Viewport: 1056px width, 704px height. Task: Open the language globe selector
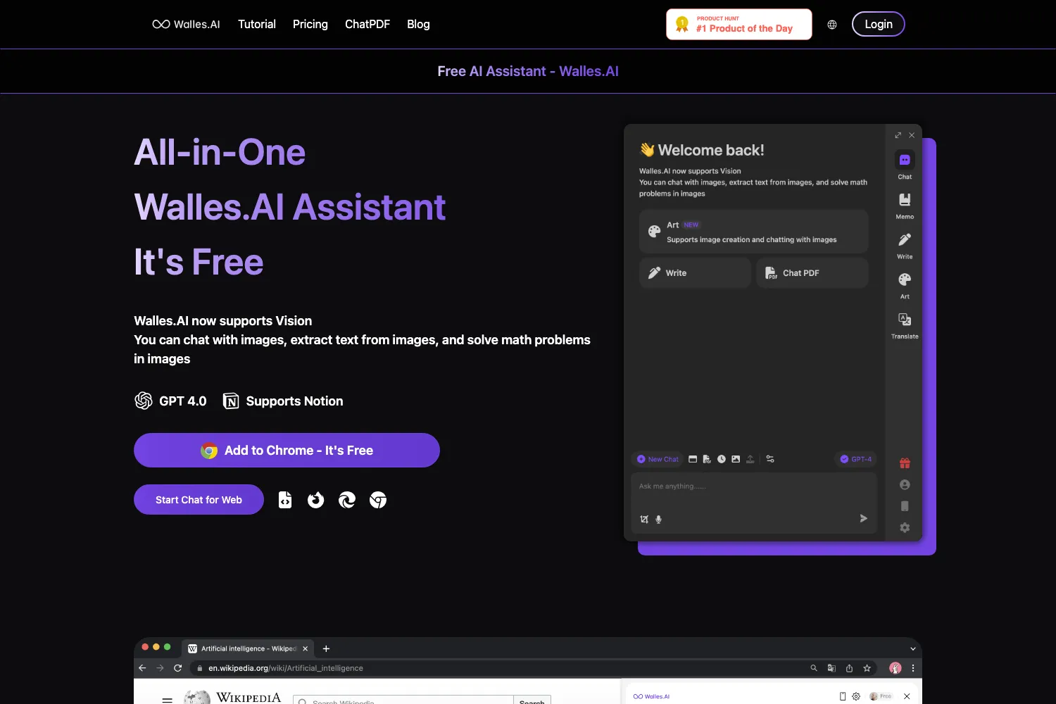[x=832, y=25]
